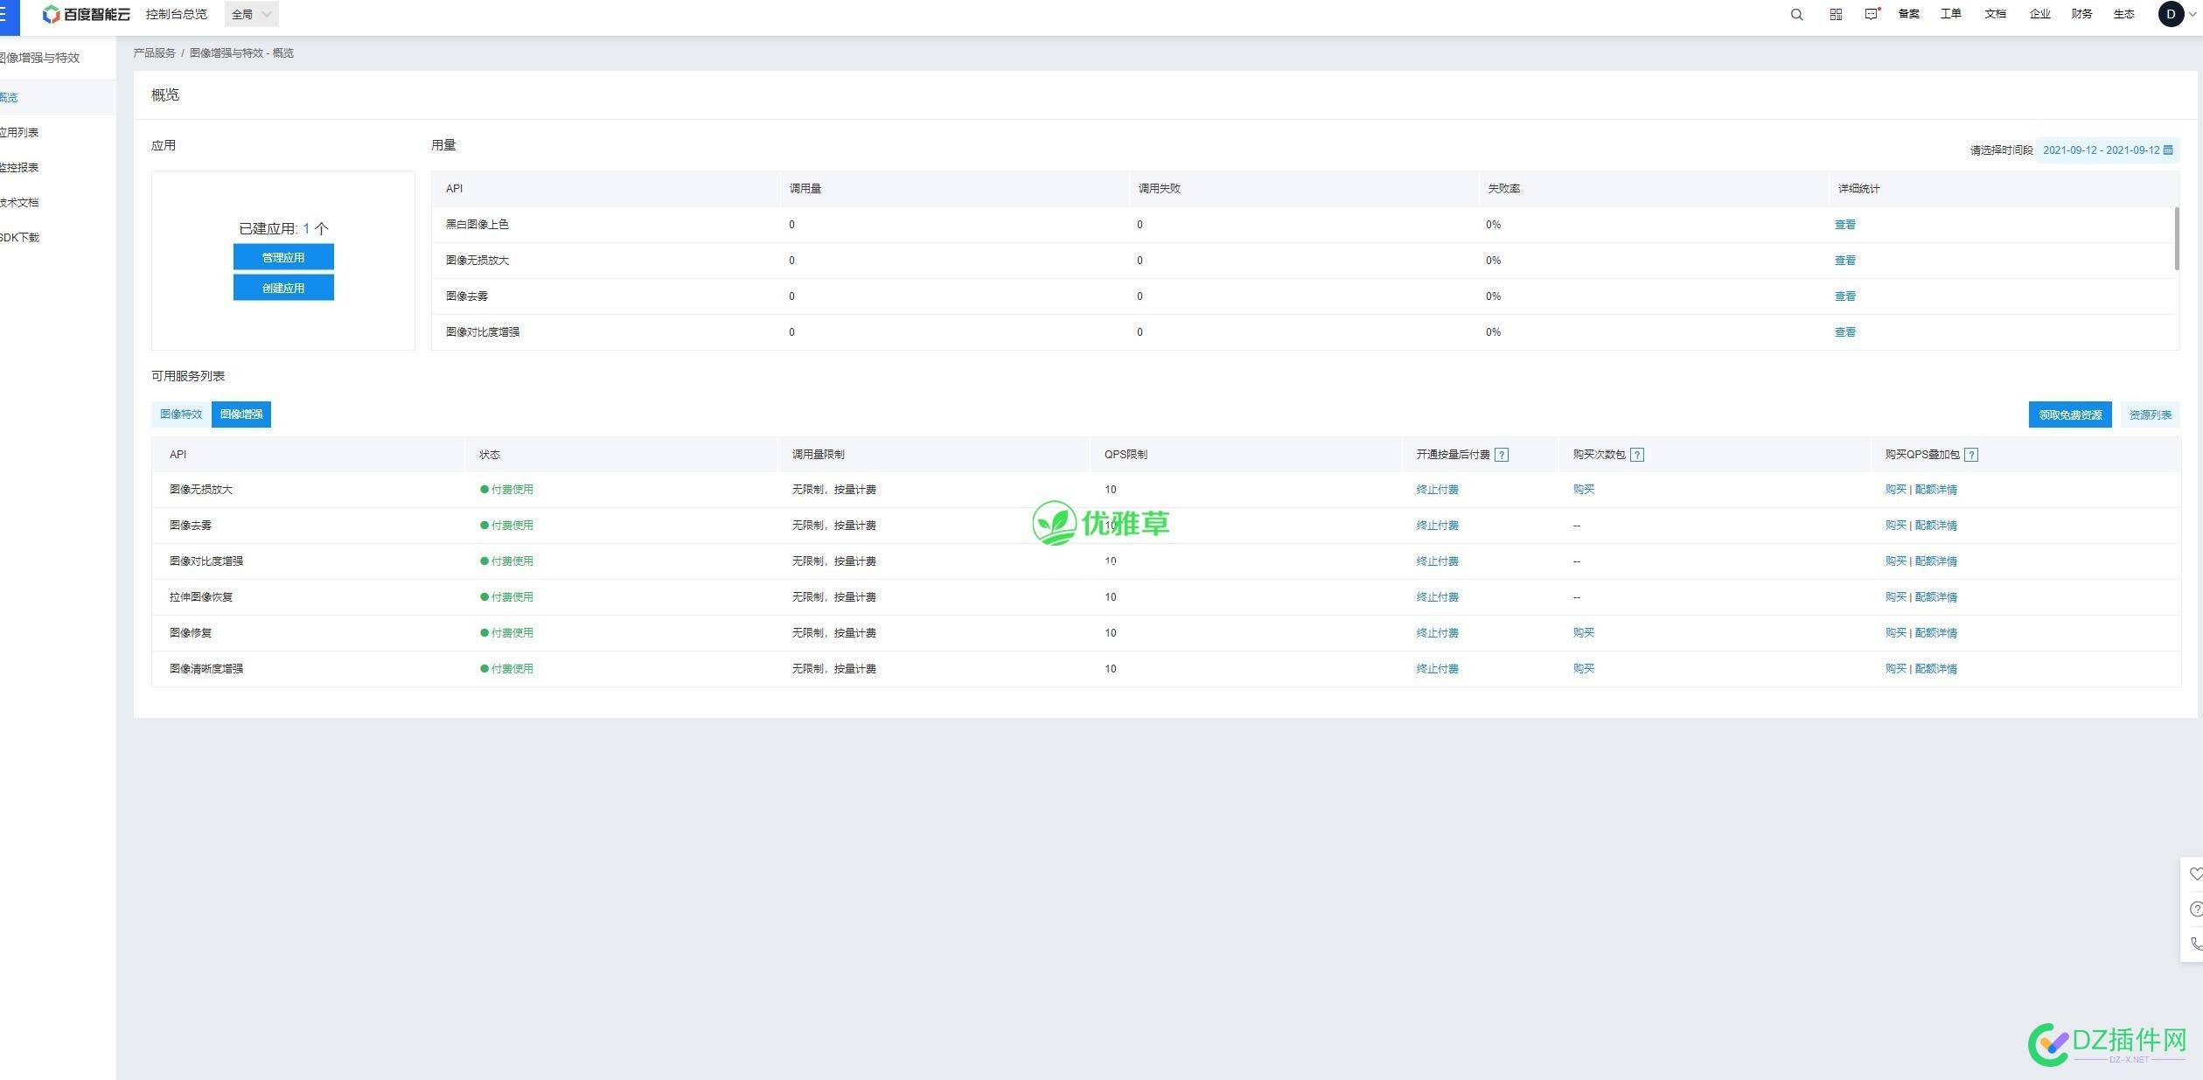
Task: Open 工单 in top navigation
Action: 1951,14
